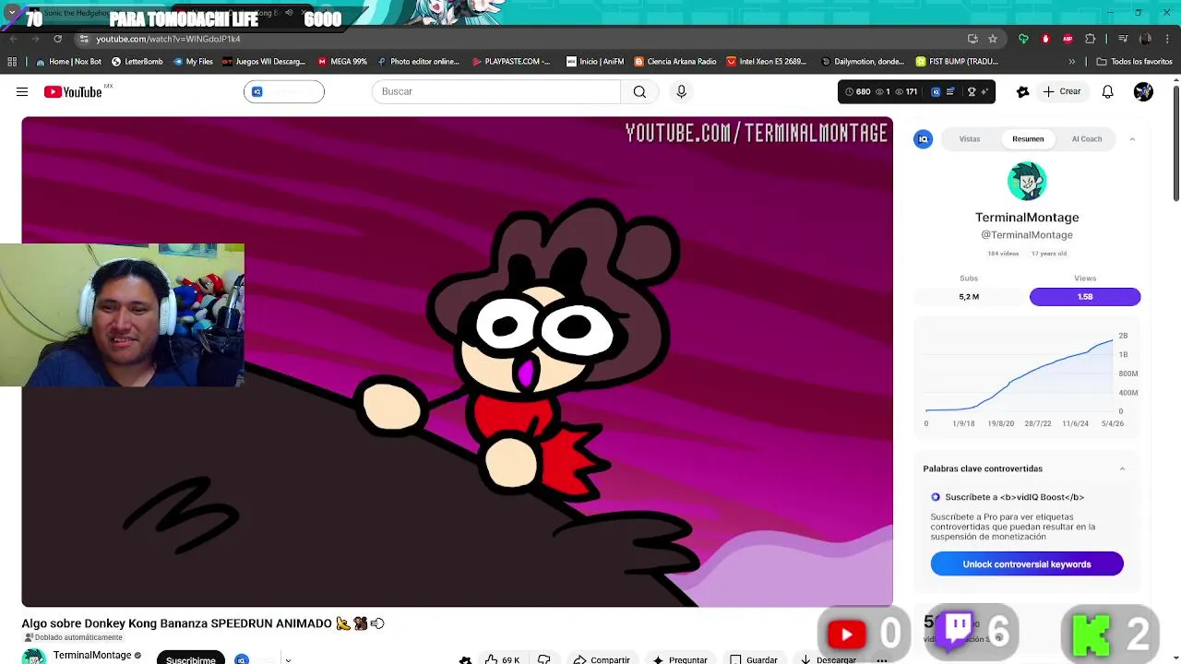
Task: Open the TerminalMontage avatar in vidIQ panel
Action: tap(1027, 182)
